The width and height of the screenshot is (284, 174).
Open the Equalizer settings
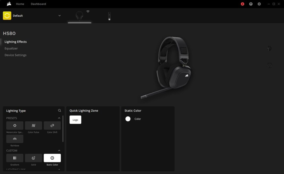(11, 48)
